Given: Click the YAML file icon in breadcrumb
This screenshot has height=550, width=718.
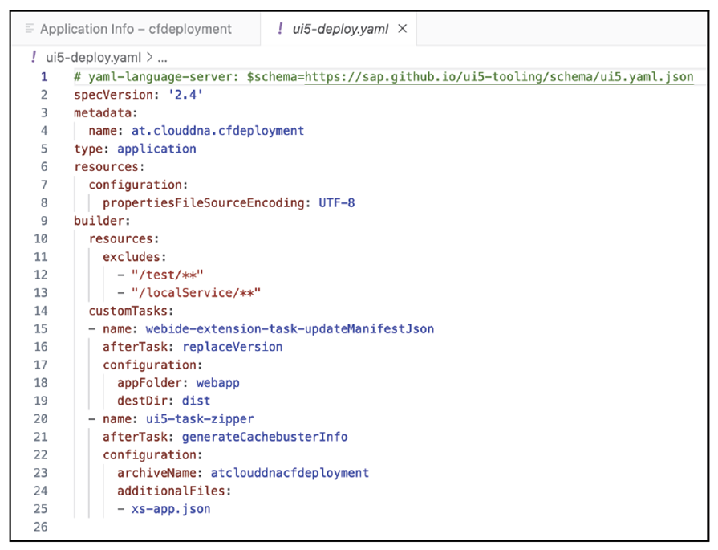Looking at the screenshot, I should pos(34,57).
